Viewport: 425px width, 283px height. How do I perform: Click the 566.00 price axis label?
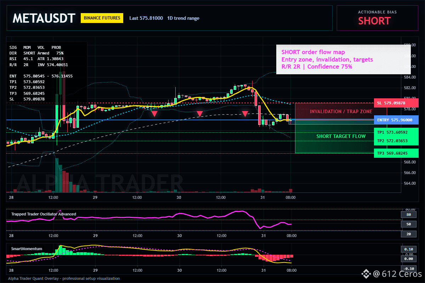click(409, 173)
